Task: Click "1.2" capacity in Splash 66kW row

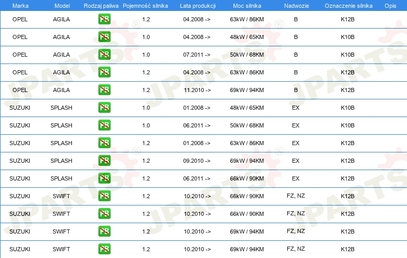Action: click(x=146, y=178)
